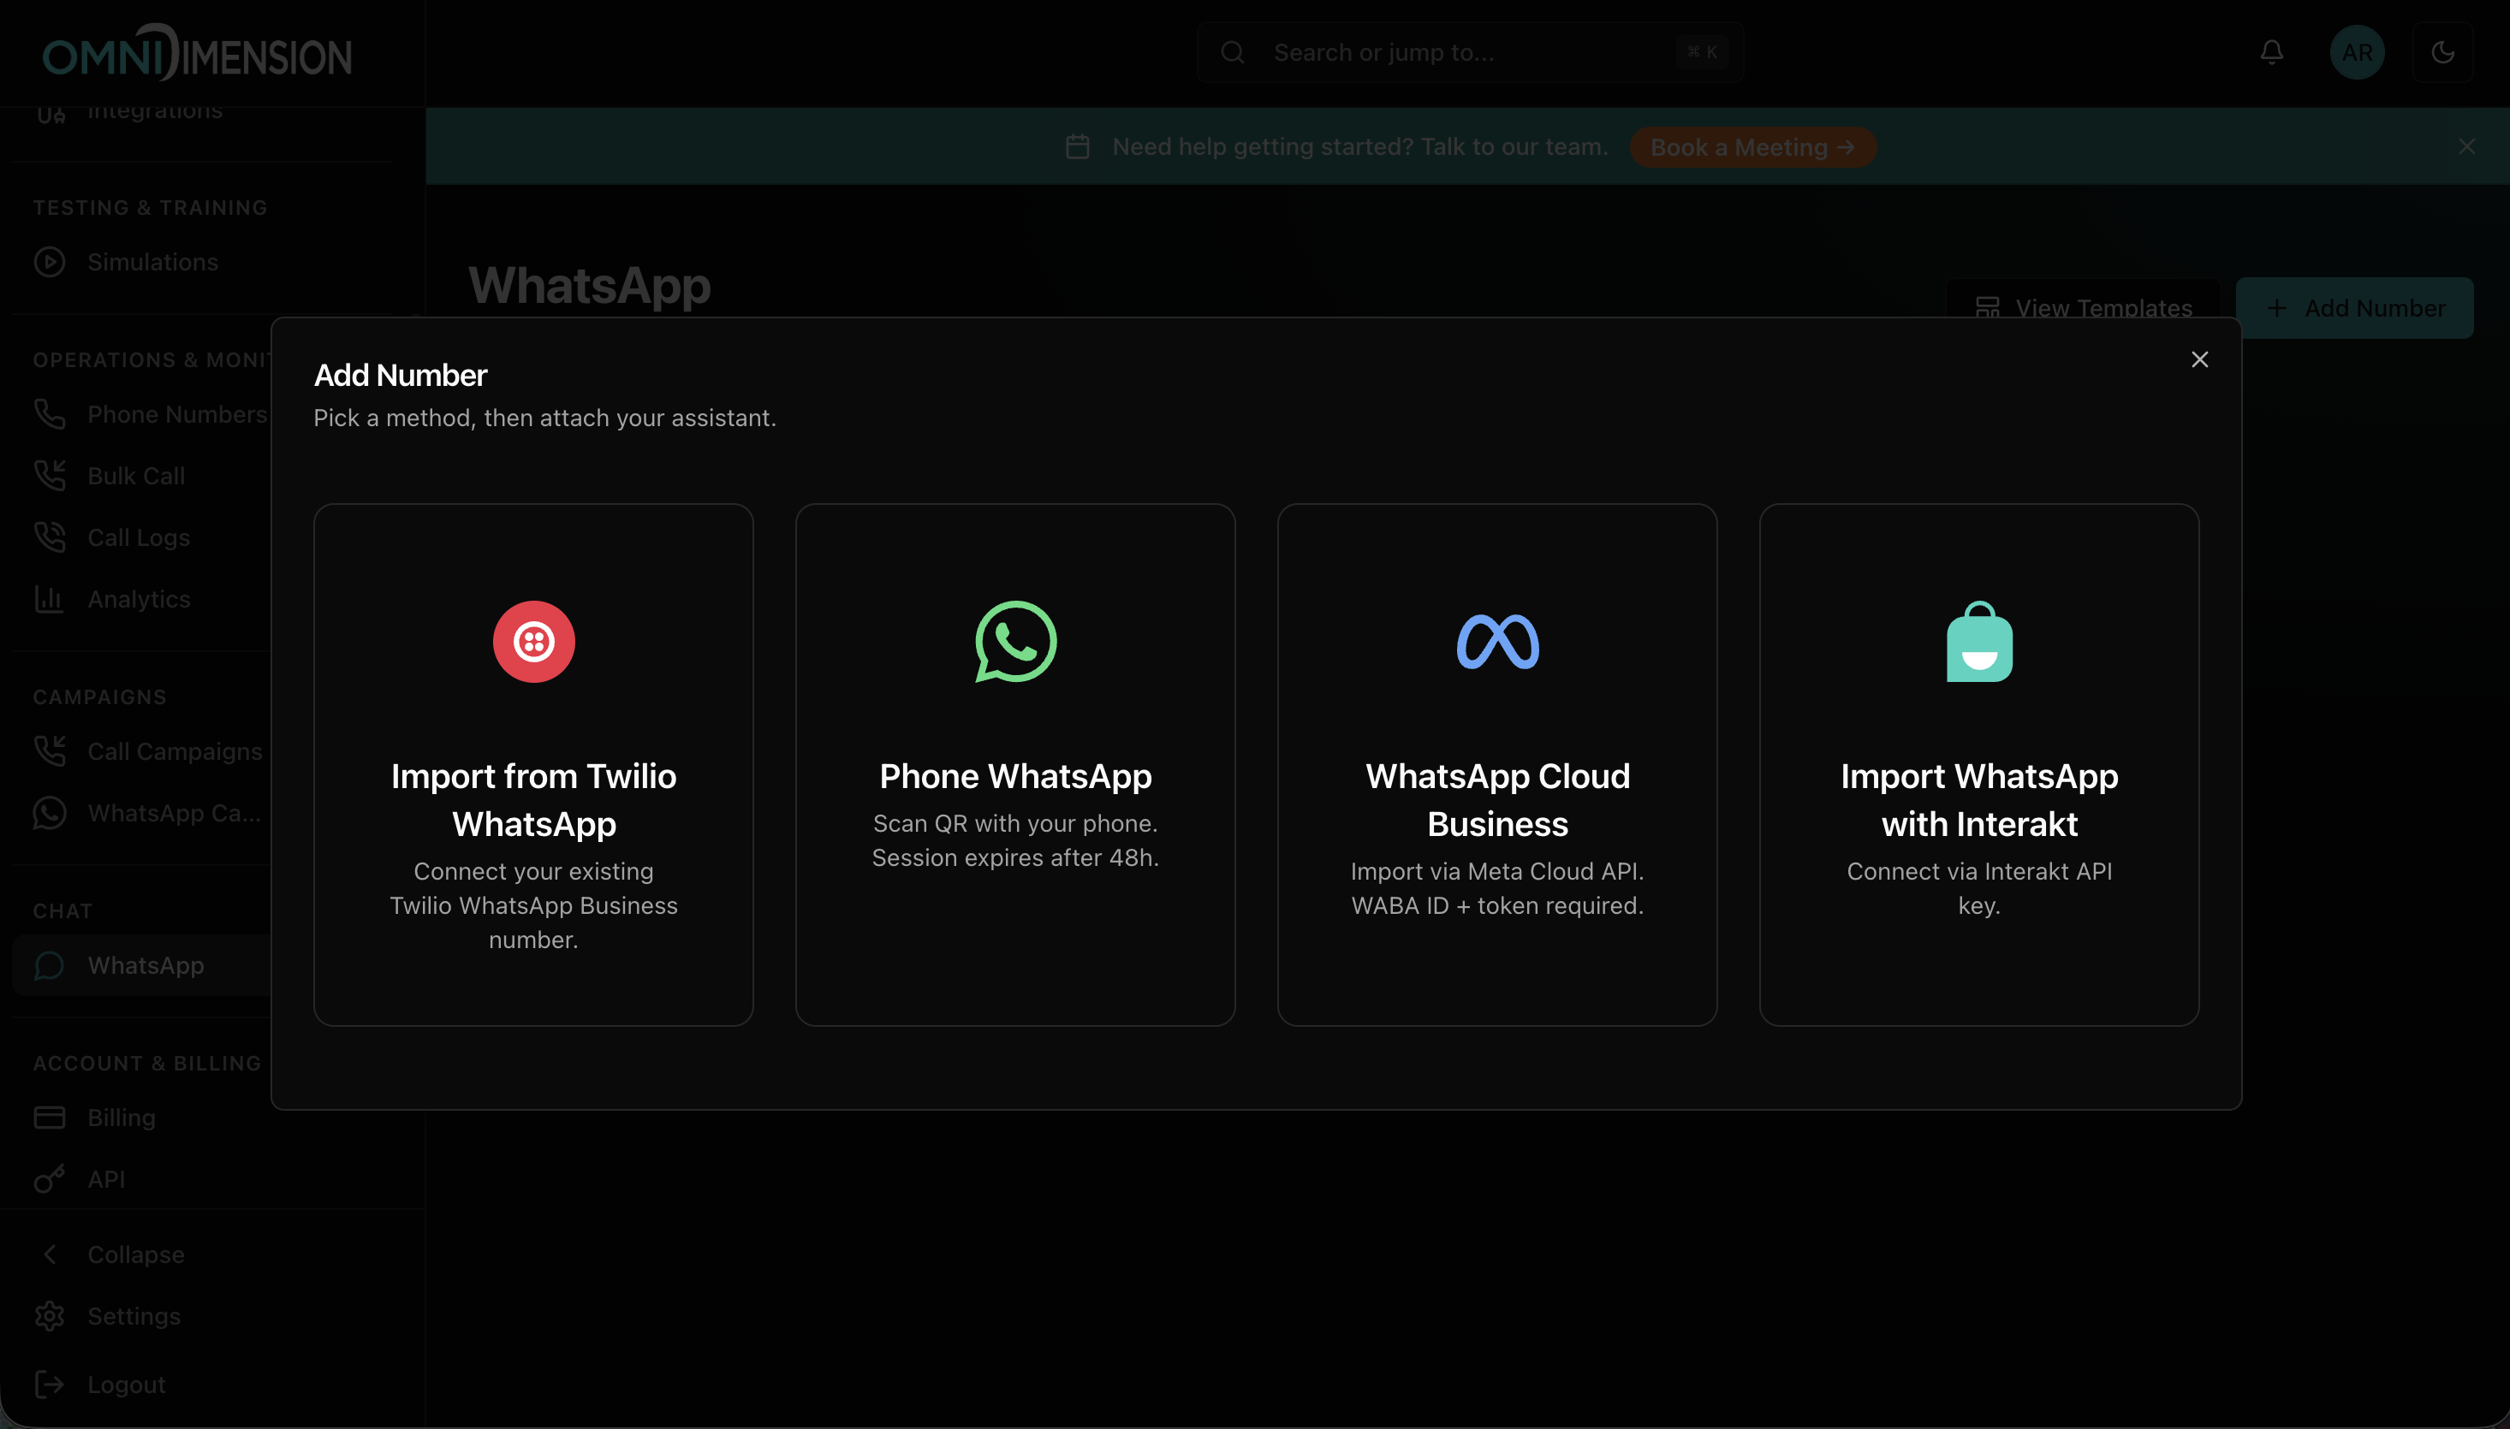2510x1429 pixels.
Task: Select Import from Twilio WhatsApp card
Action: [x=533, y=766]
